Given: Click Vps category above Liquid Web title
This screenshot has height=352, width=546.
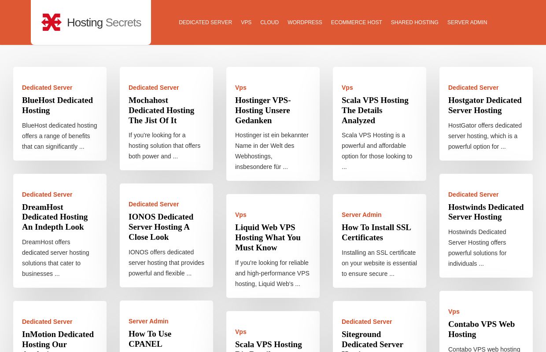Looking at the screenshot, I should pyautogui.click(x=241, y=215).
